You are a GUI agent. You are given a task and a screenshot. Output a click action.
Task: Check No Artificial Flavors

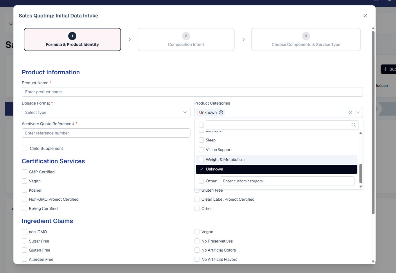tap(197, 259)
